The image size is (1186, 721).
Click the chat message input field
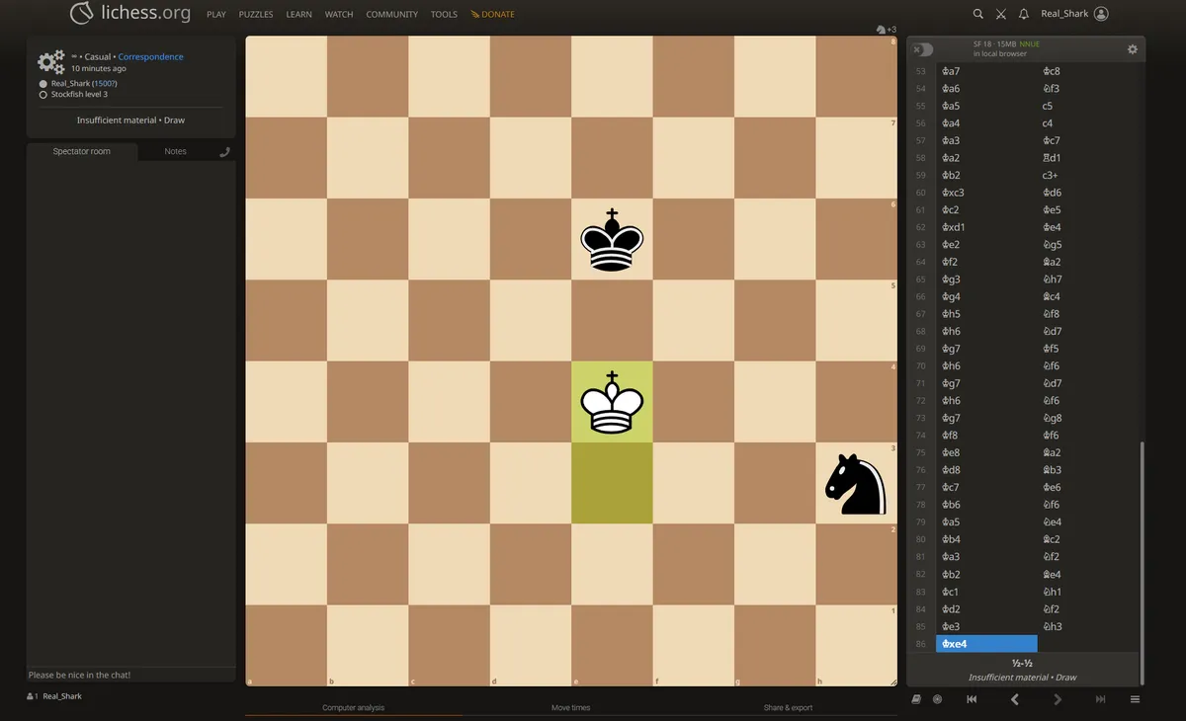tap(128, 675)
